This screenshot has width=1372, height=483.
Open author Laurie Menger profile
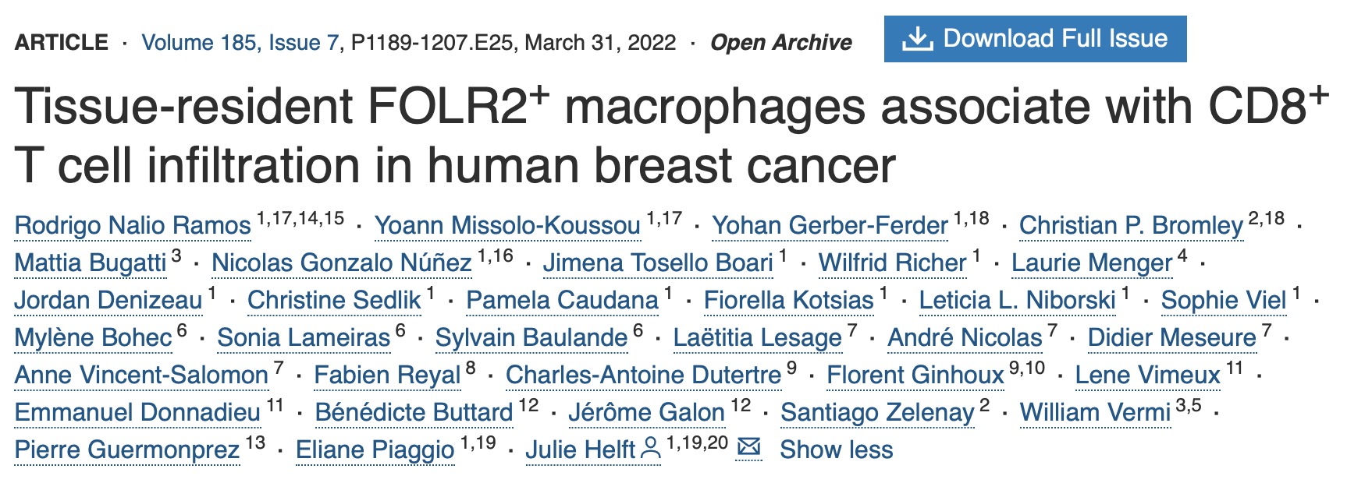coord(1092,263)
